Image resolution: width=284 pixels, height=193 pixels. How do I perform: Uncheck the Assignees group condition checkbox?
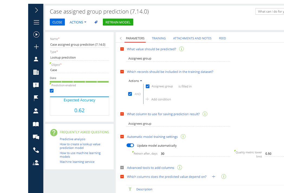(x=148, y=86)
